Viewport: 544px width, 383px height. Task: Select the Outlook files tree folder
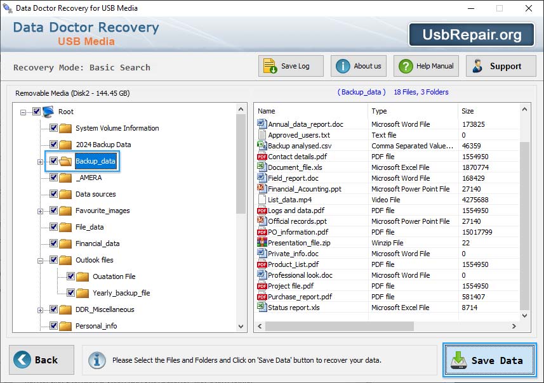pos(95,260)
